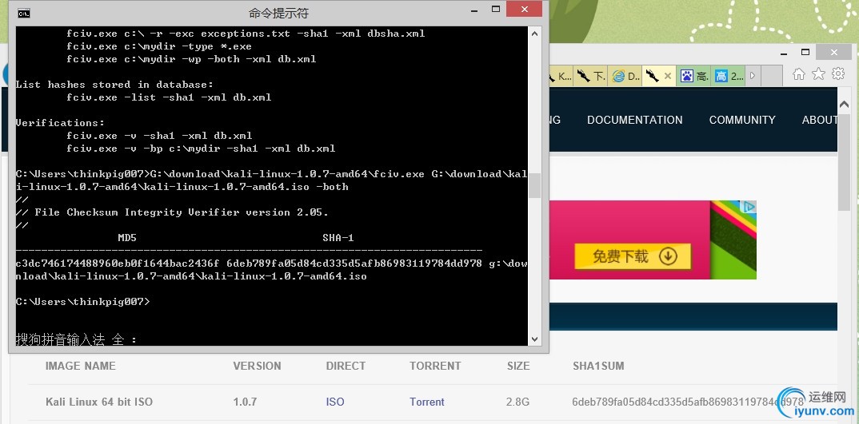Viewport: 859px width, 424px height.
Task: Click the SIZE column header
Action: coord(518,366)
